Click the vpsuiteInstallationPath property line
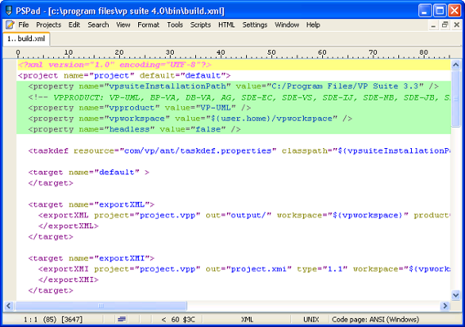Screen dimensions: 465x327 pyautogui.click(x=233, y=86)
